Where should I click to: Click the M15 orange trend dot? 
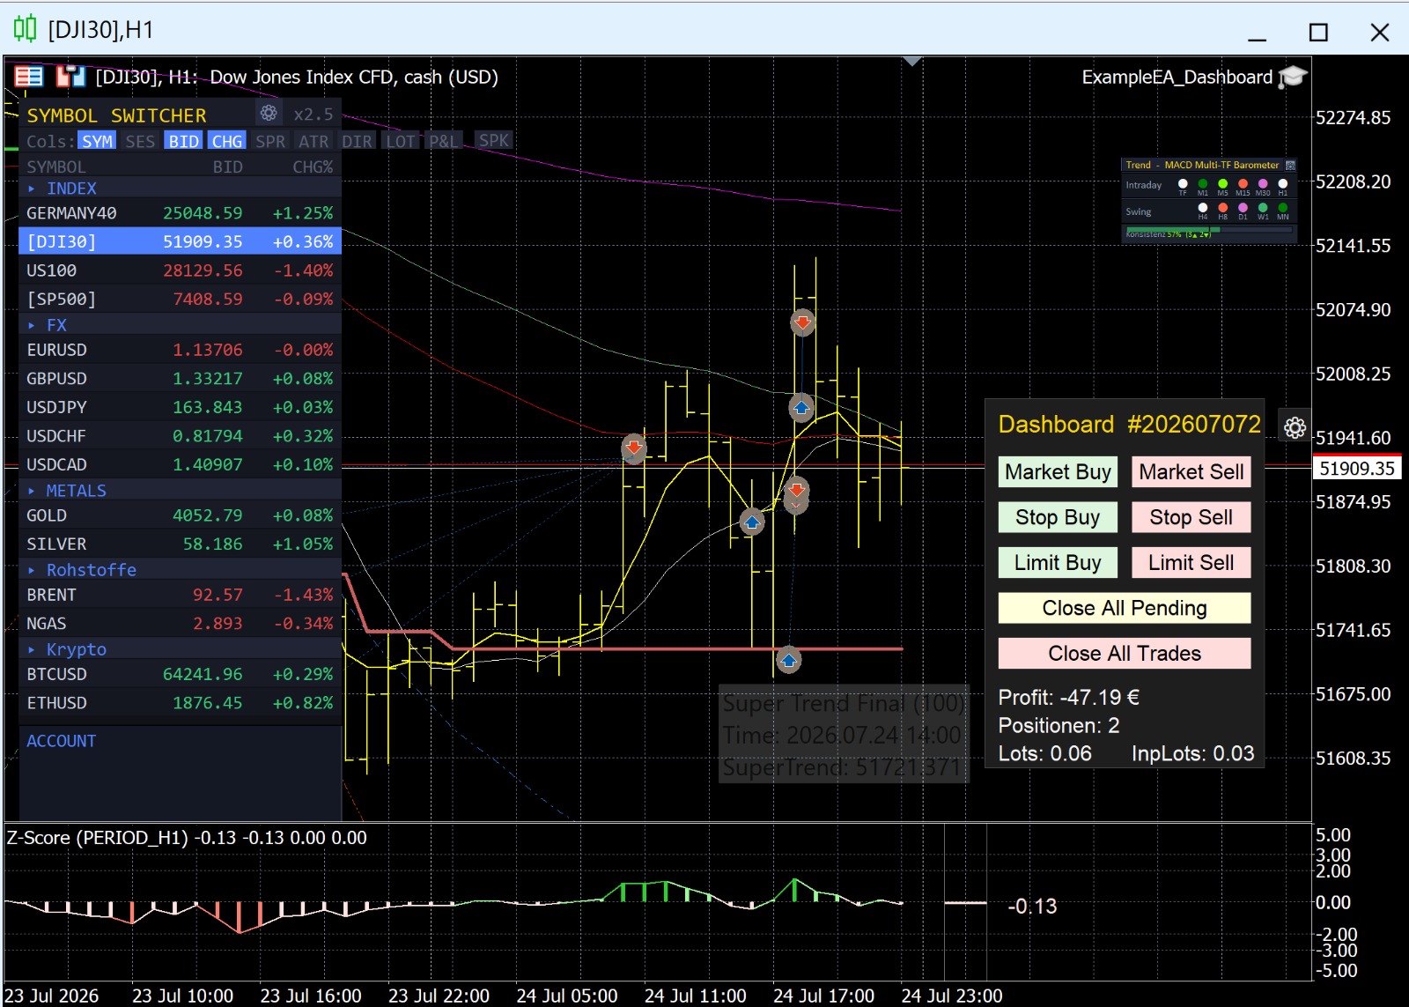click(1243, 183)
